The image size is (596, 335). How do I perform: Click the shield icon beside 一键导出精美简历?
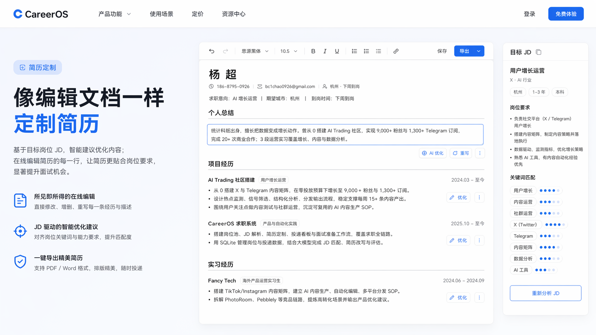pyautogui.click(x=20, y=262)
